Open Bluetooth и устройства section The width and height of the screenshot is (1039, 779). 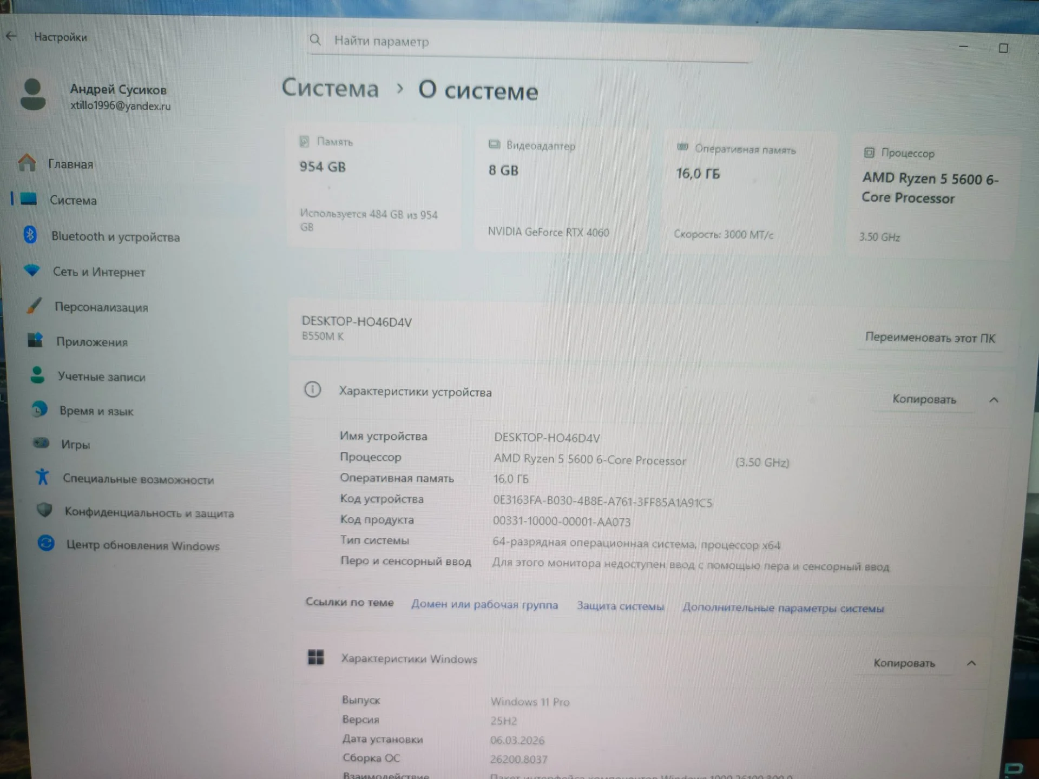(x=115, y=236)
